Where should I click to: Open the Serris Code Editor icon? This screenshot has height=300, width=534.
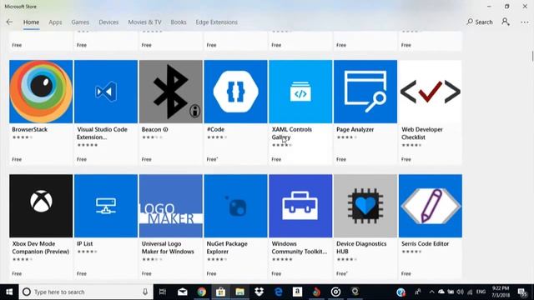[x=431, y=206]
